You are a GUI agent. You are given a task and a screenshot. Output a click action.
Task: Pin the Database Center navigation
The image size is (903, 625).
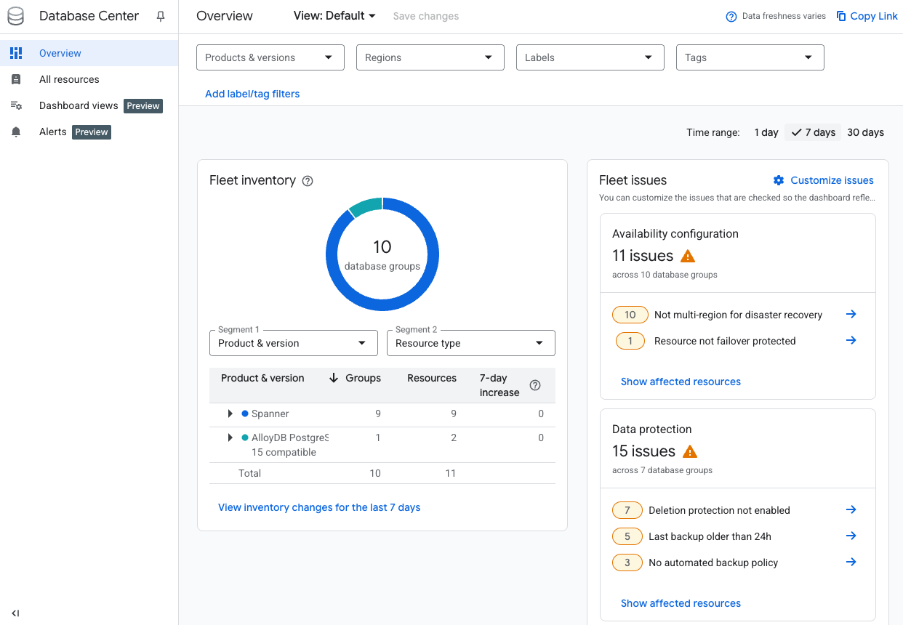(161, 16)
